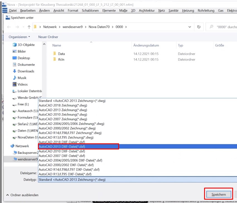Screen dimensions: 237x203
Task: Sort by Größe column header
Action: click(x=219, y=45)
